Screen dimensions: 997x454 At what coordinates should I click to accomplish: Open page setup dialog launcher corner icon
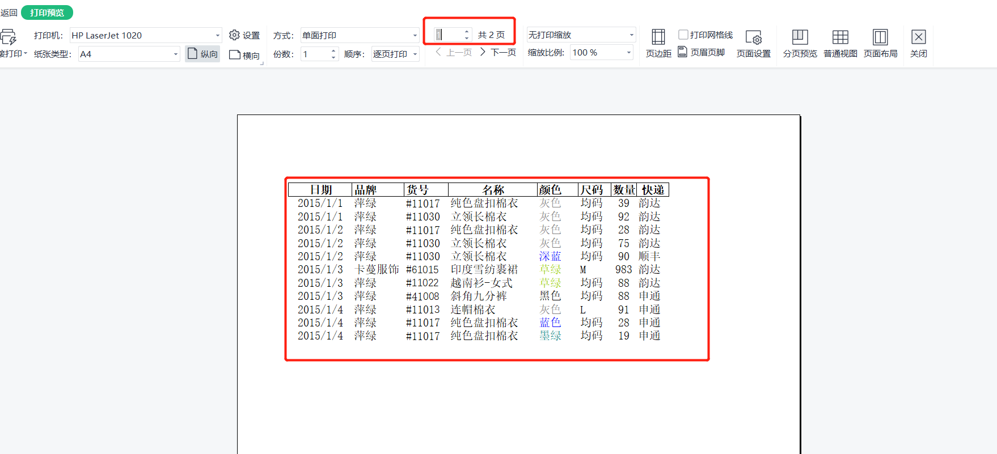(x=262, y=63)
